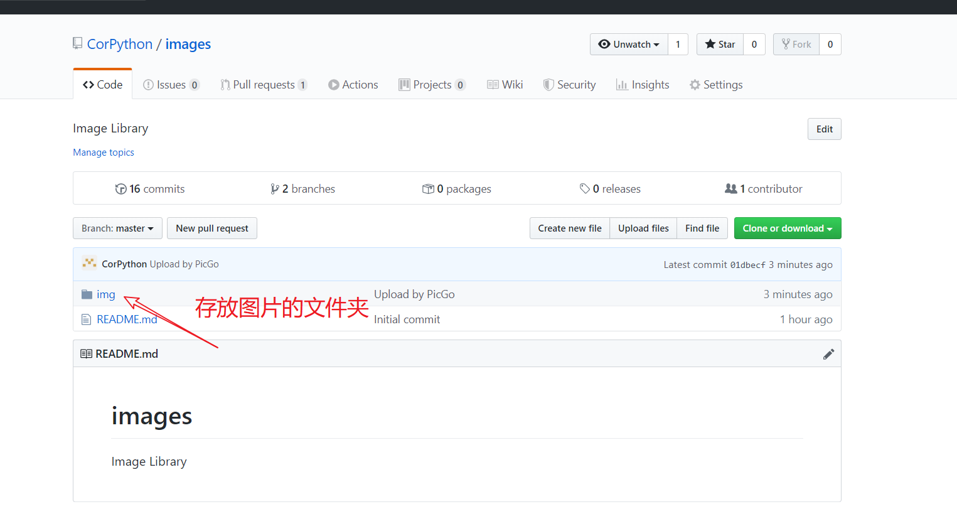957x509 pixels.
Task: View the 1 contributor link
Action: [764, 189]
